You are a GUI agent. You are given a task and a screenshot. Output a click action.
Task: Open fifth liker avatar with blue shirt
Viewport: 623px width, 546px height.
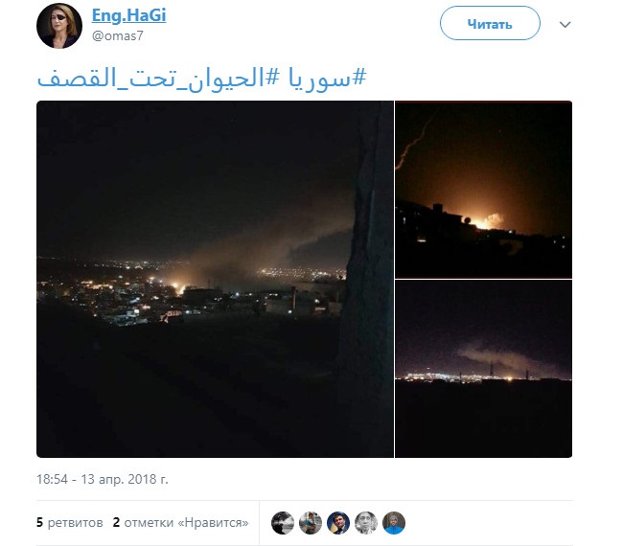coord(394,523)
